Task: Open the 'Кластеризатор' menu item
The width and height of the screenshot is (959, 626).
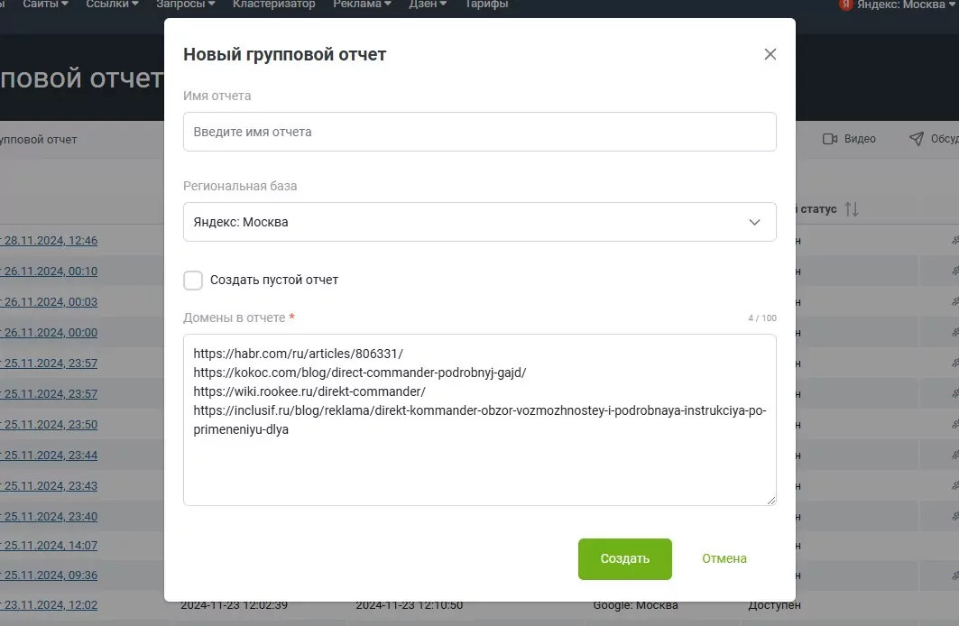Action: click(273, 5)
